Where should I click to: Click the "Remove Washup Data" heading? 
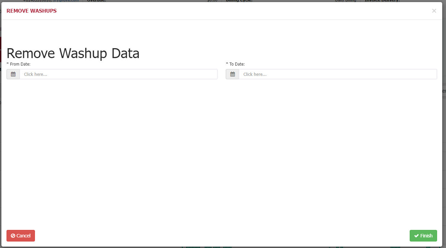pos(73,54)
